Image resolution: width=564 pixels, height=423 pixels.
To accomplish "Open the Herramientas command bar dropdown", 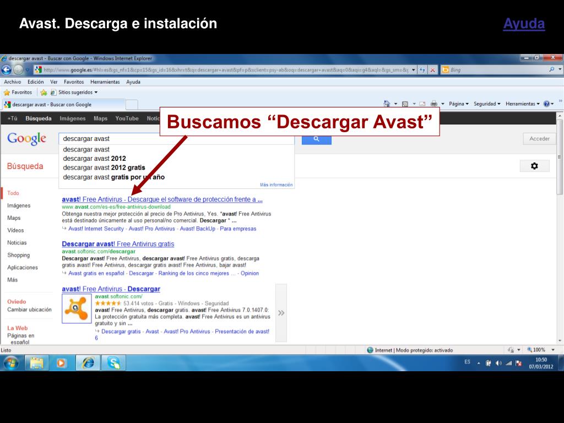I will pos(523,104).
